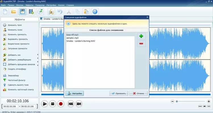Viewport: 213px width, 113px height.
Task: Jump to track end
Action: 79,104
